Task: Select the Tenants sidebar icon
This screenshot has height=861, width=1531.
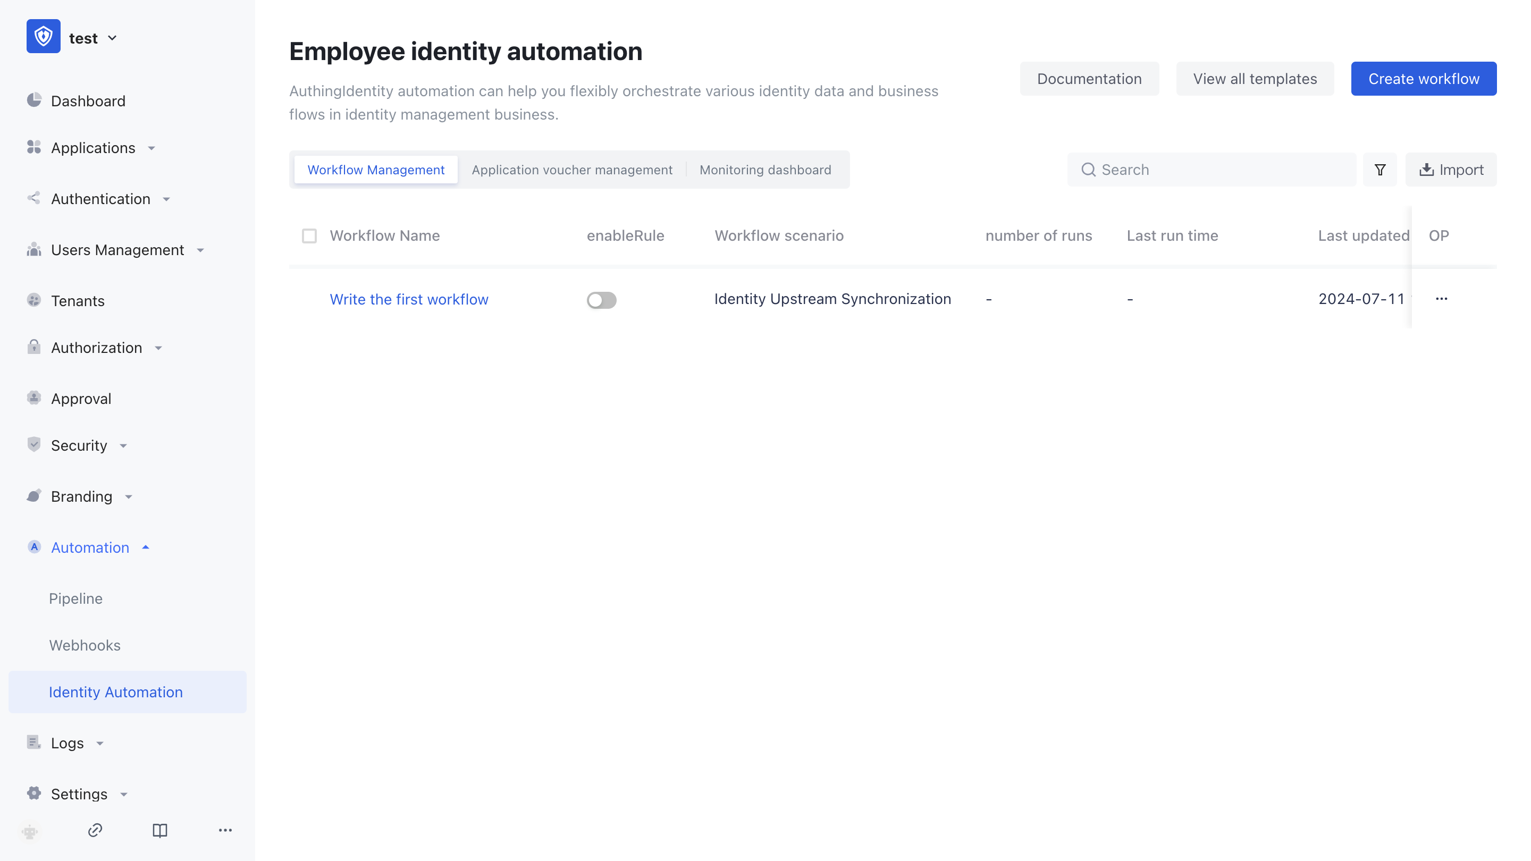Action: [34, 300]
